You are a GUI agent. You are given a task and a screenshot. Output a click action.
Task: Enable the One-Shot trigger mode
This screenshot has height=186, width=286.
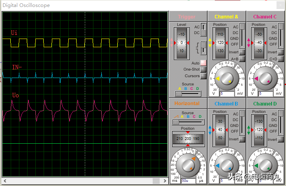pyautogui.click(x=203, y=69)
